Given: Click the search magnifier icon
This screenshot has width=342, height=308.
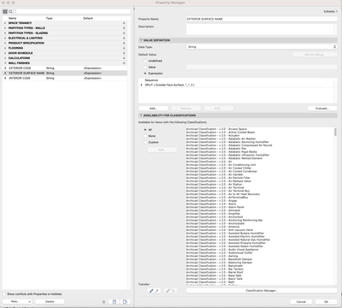Looking at the screenshot, I should tap(10, 12).
